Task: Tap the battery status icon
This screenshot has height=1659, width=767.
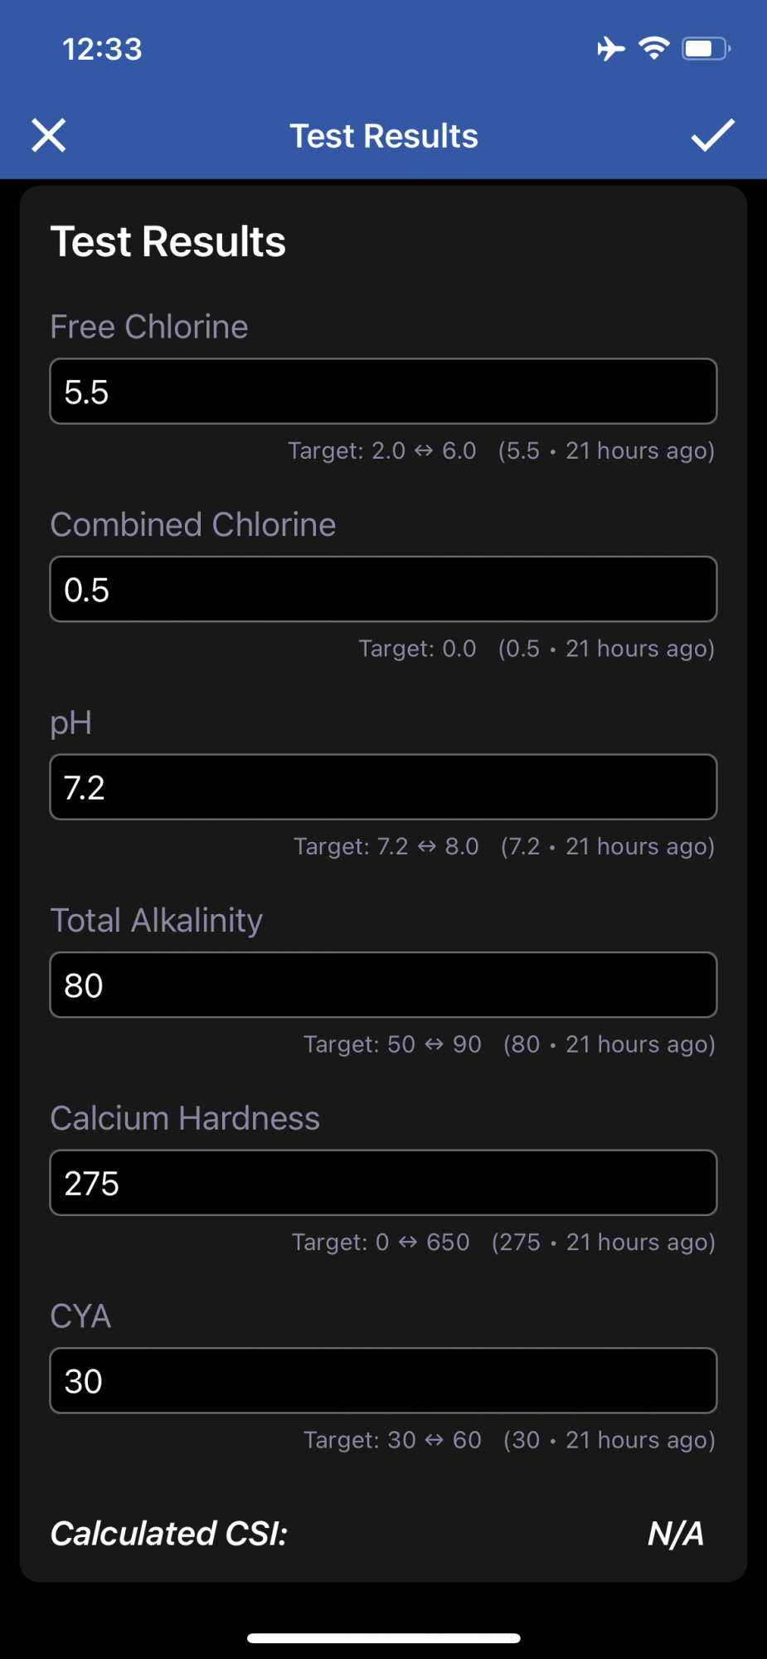Action: [706, 49]
